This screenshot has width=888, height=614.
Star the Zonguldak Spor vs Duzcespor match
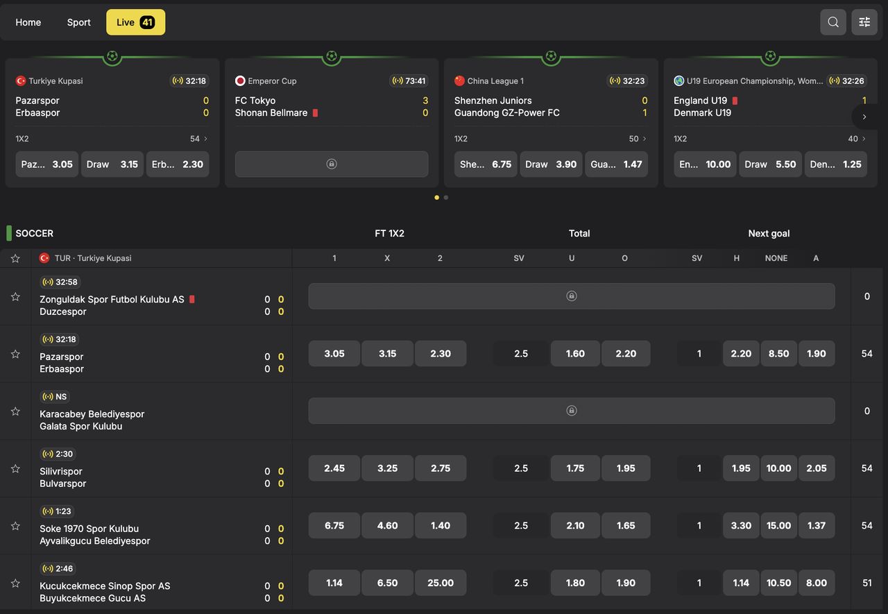coord(15,297)
